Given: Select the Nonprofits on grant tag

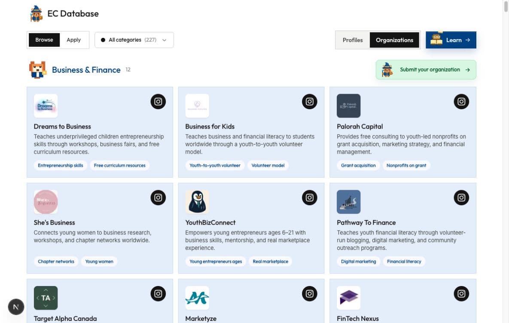Looking at the screenshot, I should pos(406,166).
